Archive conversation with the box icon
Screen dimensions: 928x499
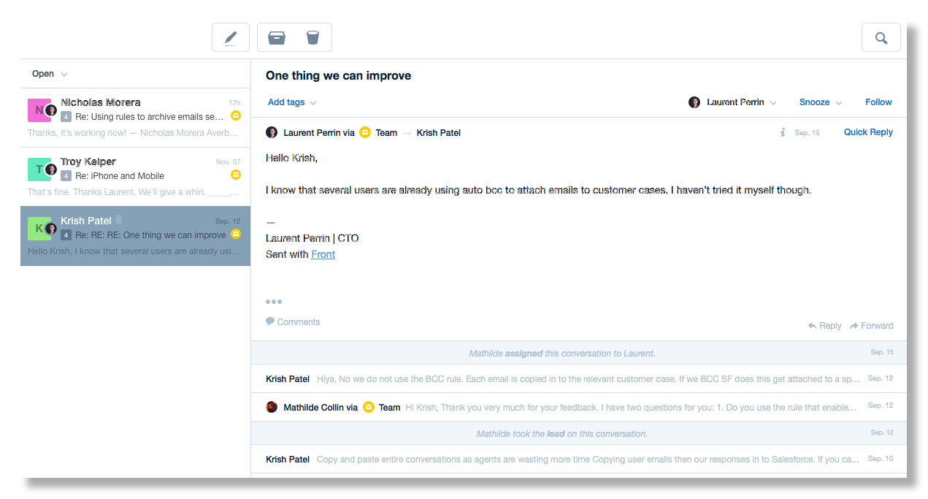click(x=277, y=37)
